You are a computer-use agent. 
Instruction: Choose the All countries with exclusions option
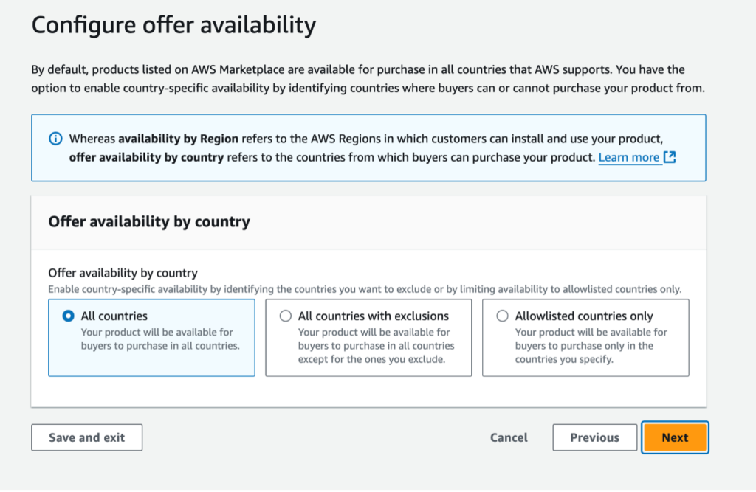pos(286,316)
